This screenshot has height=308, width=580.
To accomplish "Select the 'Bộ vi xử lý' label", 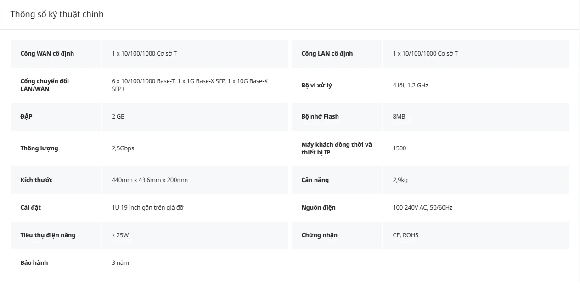I will [316, 85].
